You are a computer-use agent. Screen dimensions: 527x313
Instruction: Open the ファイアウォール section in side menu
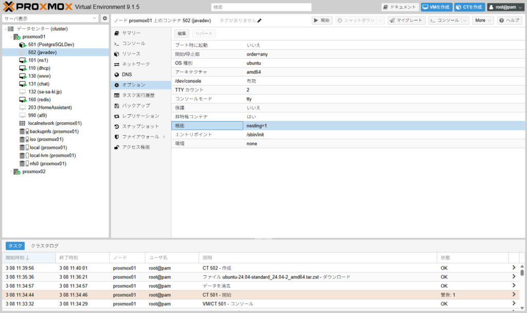141,137
